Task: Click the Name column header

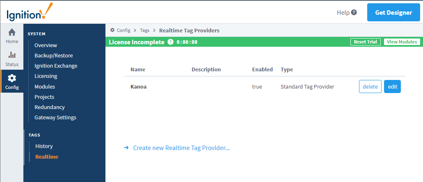Action: click(138, 70)
